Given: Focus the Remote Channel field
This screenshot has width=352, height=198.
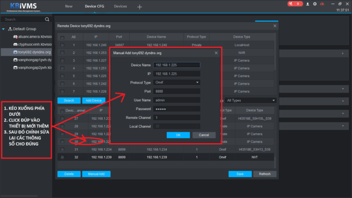Looking at the screenshot, I should [x=177, y=118].
